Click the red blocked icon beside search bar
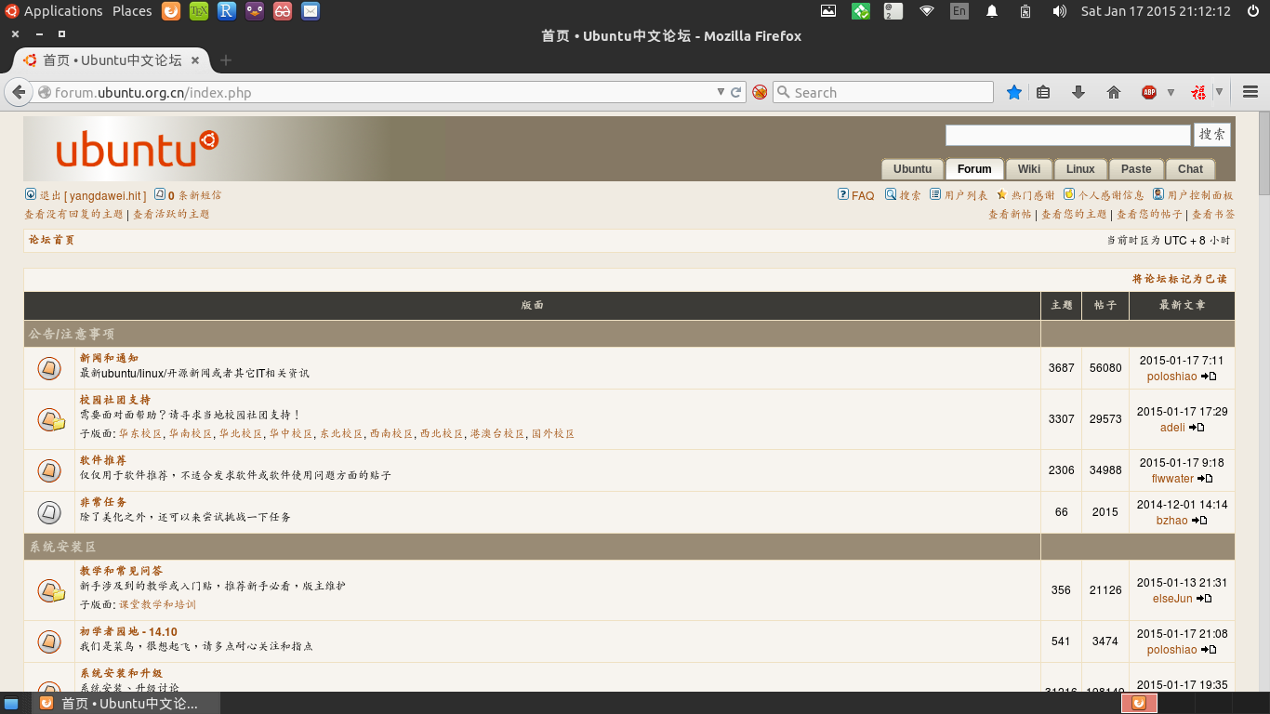 tap(760, 92)
